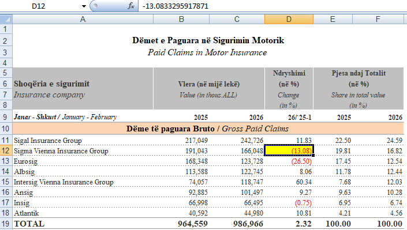The image size is (407, 230).
Task: Click the formula bar expand handle
Action: point(95,6)
